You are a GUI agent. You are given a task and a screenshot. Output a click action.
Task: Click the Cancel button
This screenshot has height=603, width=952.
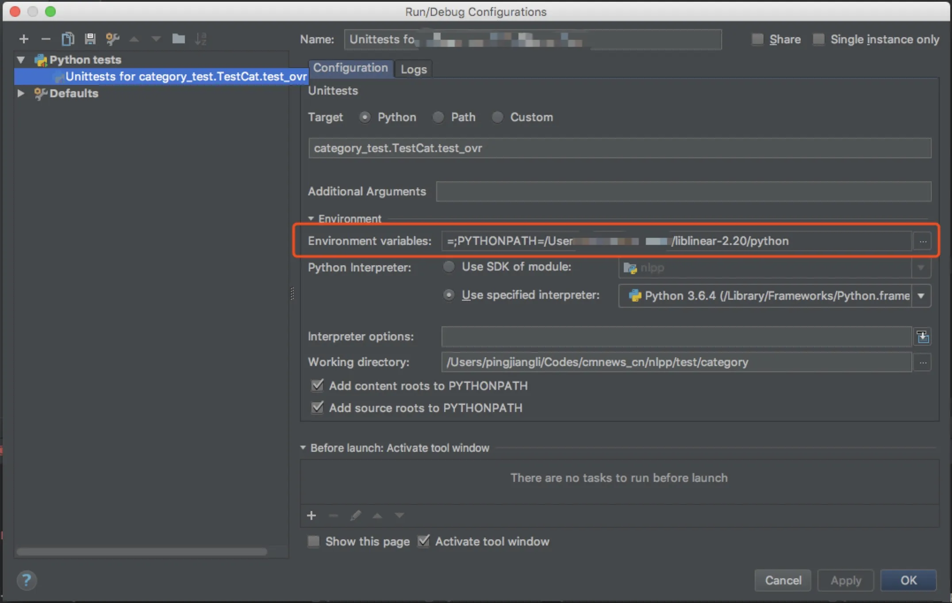pos(783,580)
